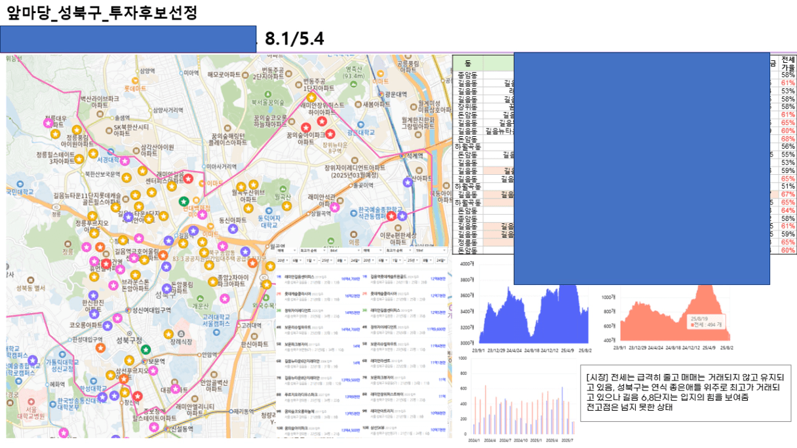Click the slide title 앞마당_성북구_투자후보선정

coord(102,12)
